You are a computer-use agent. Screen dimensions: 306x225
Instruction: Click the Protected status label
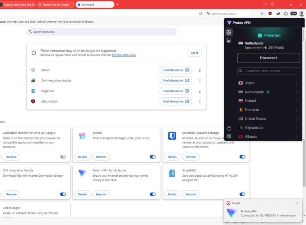pyautogui.click(x=272, y=35)
